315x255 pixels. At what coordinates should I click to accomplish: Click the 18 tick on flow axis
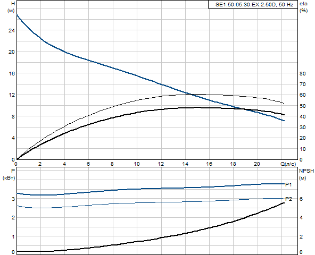click(233, 164)
